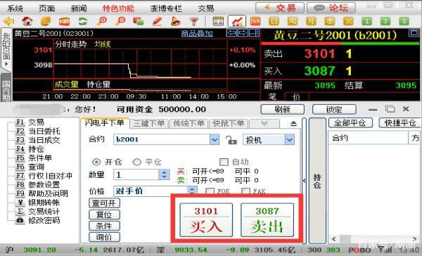Expand 我的页面 side tab arrow

coord(6,64)
